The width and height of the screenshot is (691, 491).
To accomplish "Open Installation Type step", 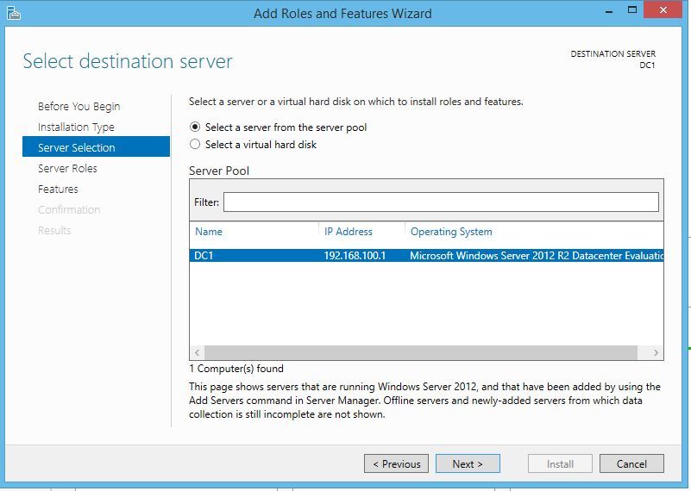I will pos(76,127).
